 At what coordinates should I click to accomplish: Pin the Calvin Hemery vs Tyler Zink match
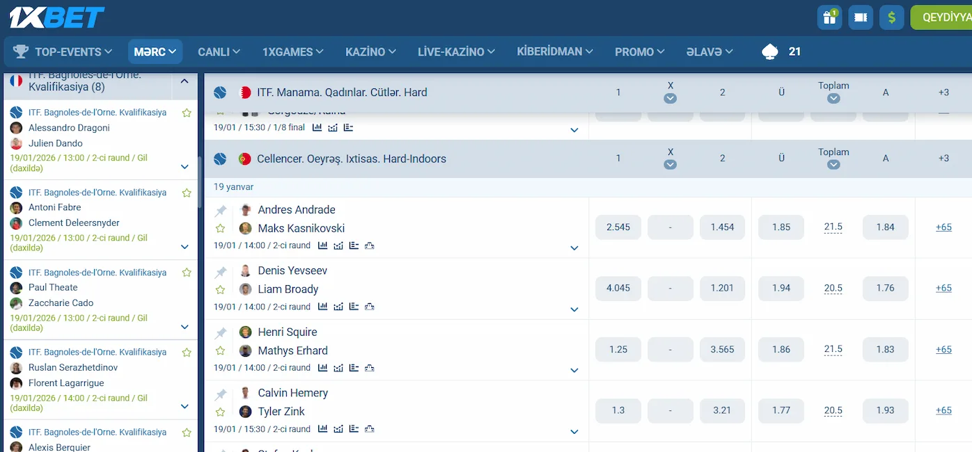[x=221, y=393]
